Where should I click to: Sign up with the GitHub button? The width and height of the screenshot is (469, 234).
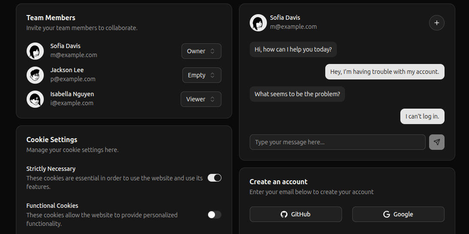click(296, 214)
